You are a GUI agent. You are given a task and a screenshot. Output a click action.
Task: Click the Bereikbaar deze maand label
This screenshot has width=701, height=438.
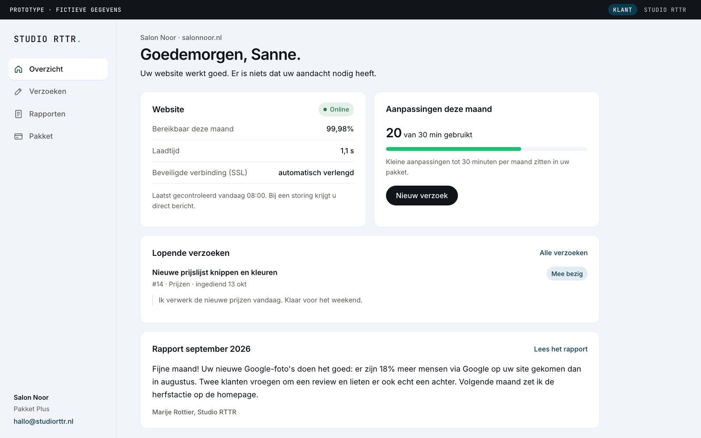coord(193,129)
